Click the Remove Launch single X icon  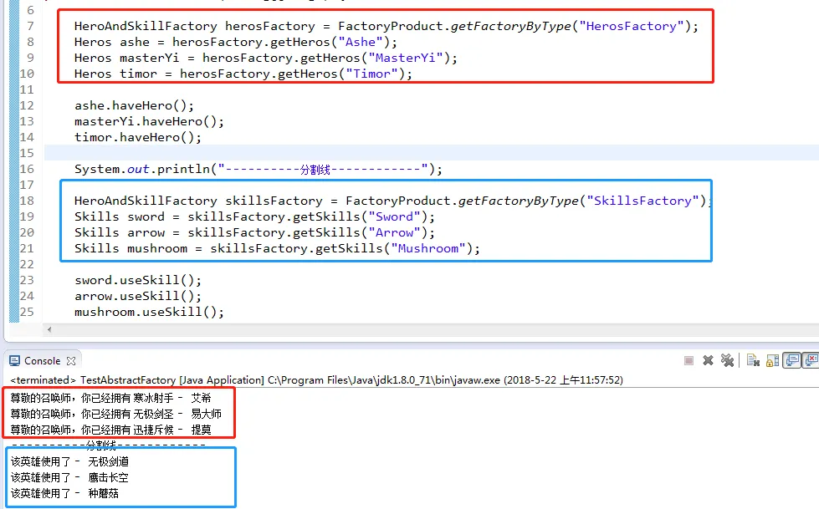(x=709, y=360)
